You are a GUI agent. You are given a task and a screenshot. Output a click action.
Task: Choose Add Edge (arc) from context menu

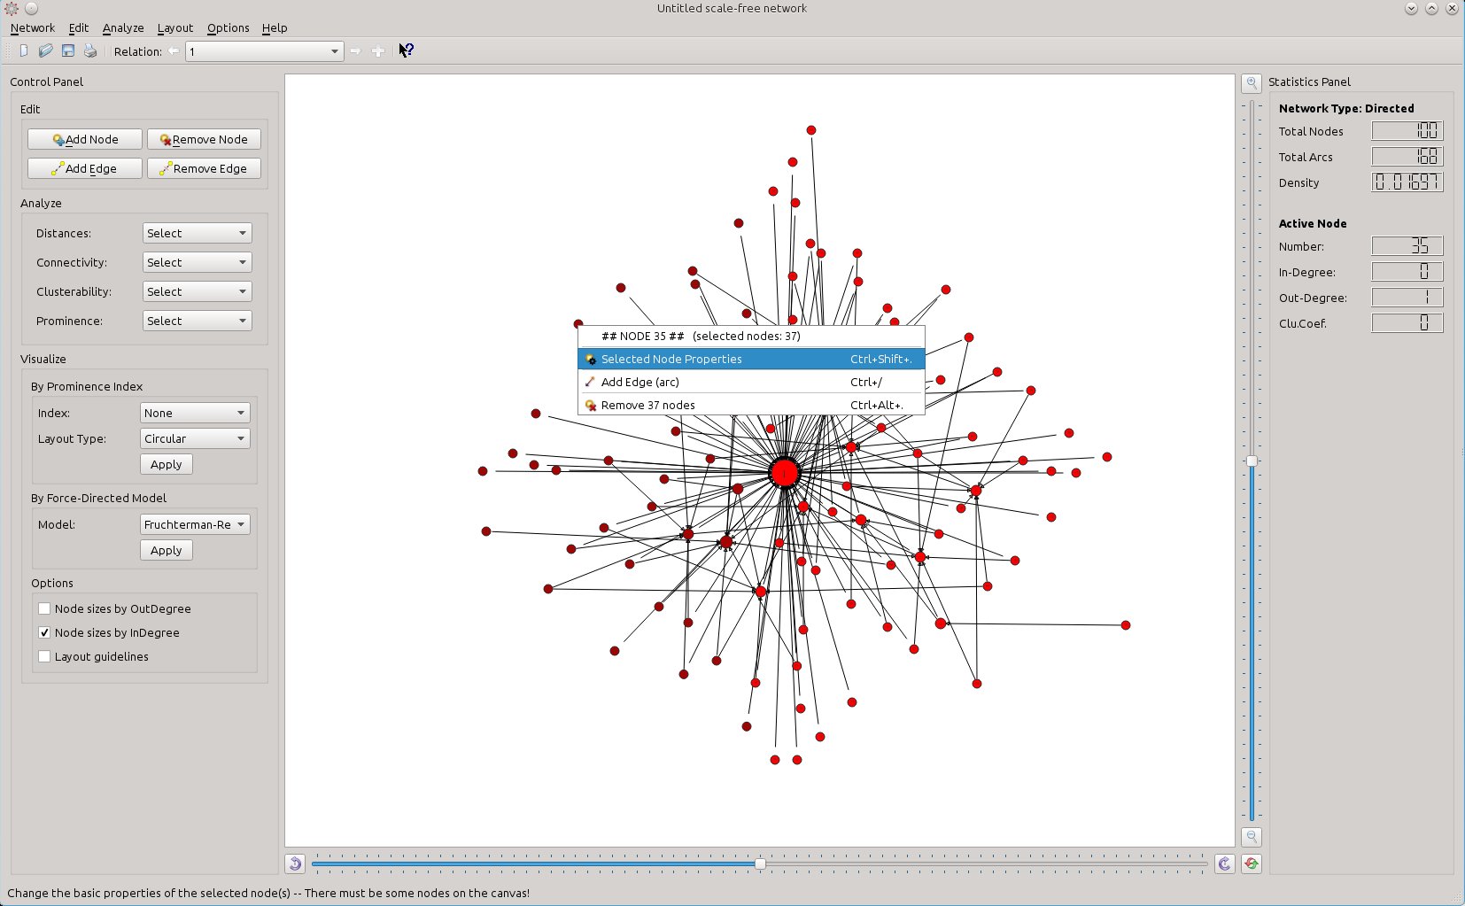751,382
